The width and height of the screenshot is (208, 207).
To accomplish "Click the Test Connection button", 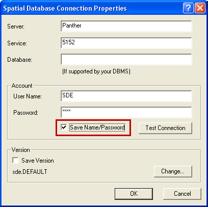I will pyautogui.click(x=165, y=128).
